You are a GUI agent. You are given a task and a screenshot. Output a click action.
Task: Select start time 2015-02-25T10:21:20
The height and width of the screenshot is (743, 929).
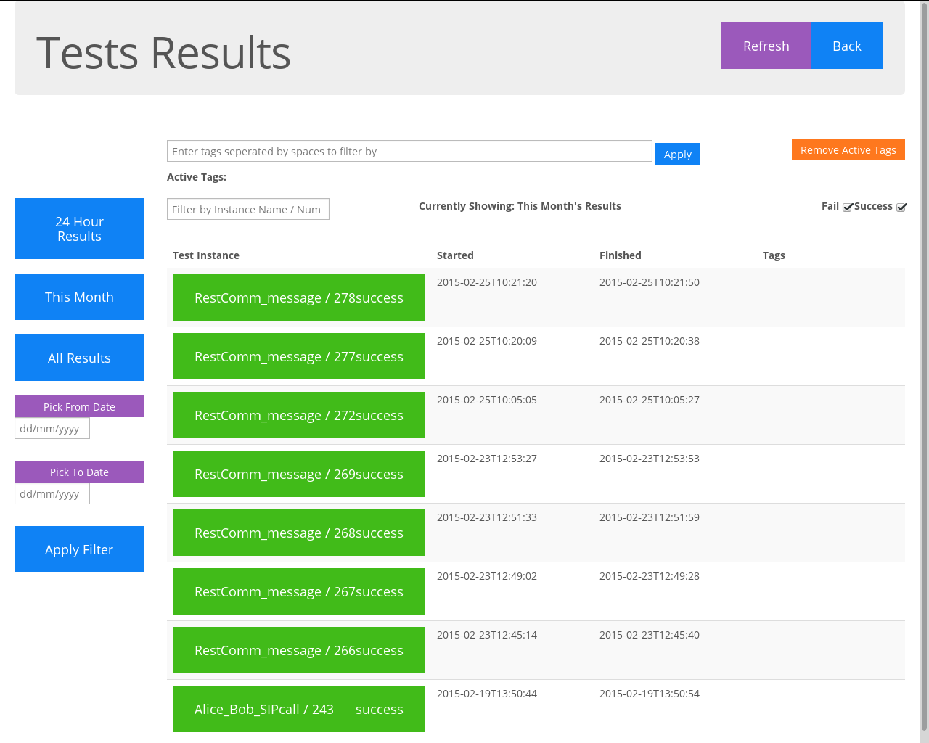[x=487, y=282]
